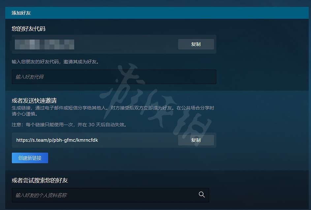Focus the friend profile name search box
The width and height of the screenshot is (311, 210).
(x=110, y=195)
